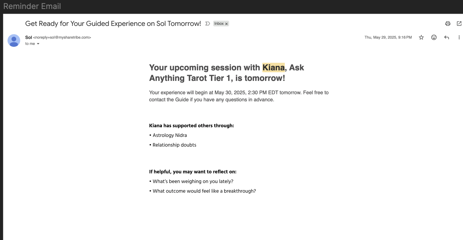Screen dimensions: 463x240
Task: Click the highlighted name Kiana in heading
Action: [x=273, y=68]
